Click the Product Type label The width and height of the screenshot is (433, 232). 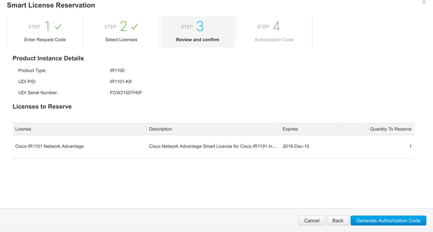pos(32,71)
